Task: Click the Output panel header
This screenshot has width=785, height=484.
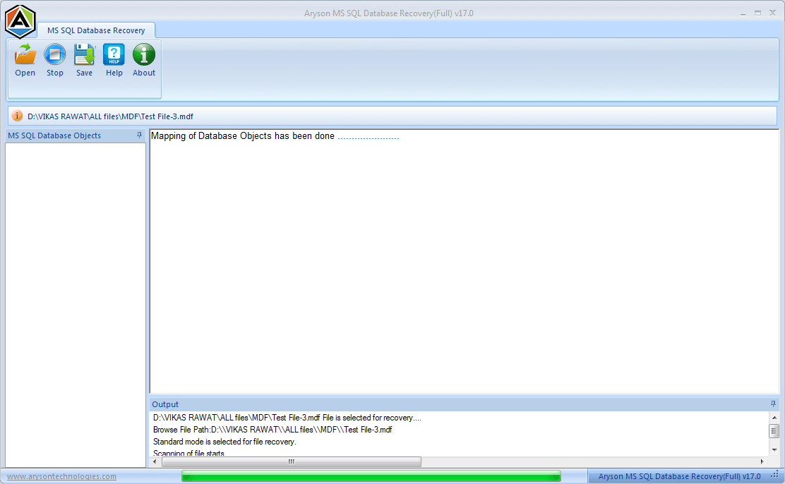Action: 464,404
